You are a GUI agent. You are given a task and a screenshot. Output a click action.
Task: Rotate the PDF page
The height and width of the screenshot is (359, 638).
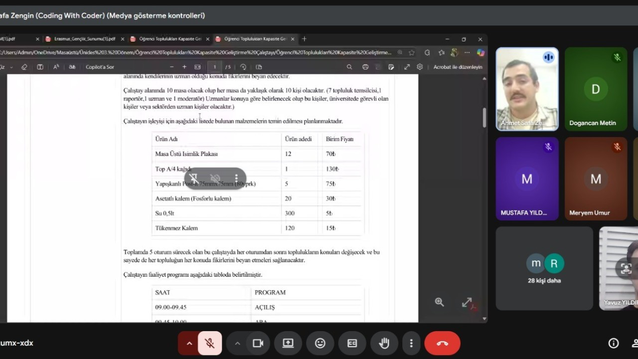tap(243, 67)
